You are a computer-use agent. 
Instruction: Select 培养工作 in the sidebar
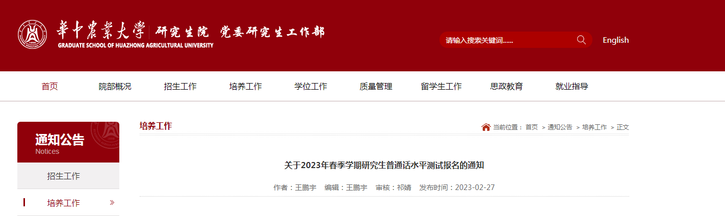click(x=68, y=203)
